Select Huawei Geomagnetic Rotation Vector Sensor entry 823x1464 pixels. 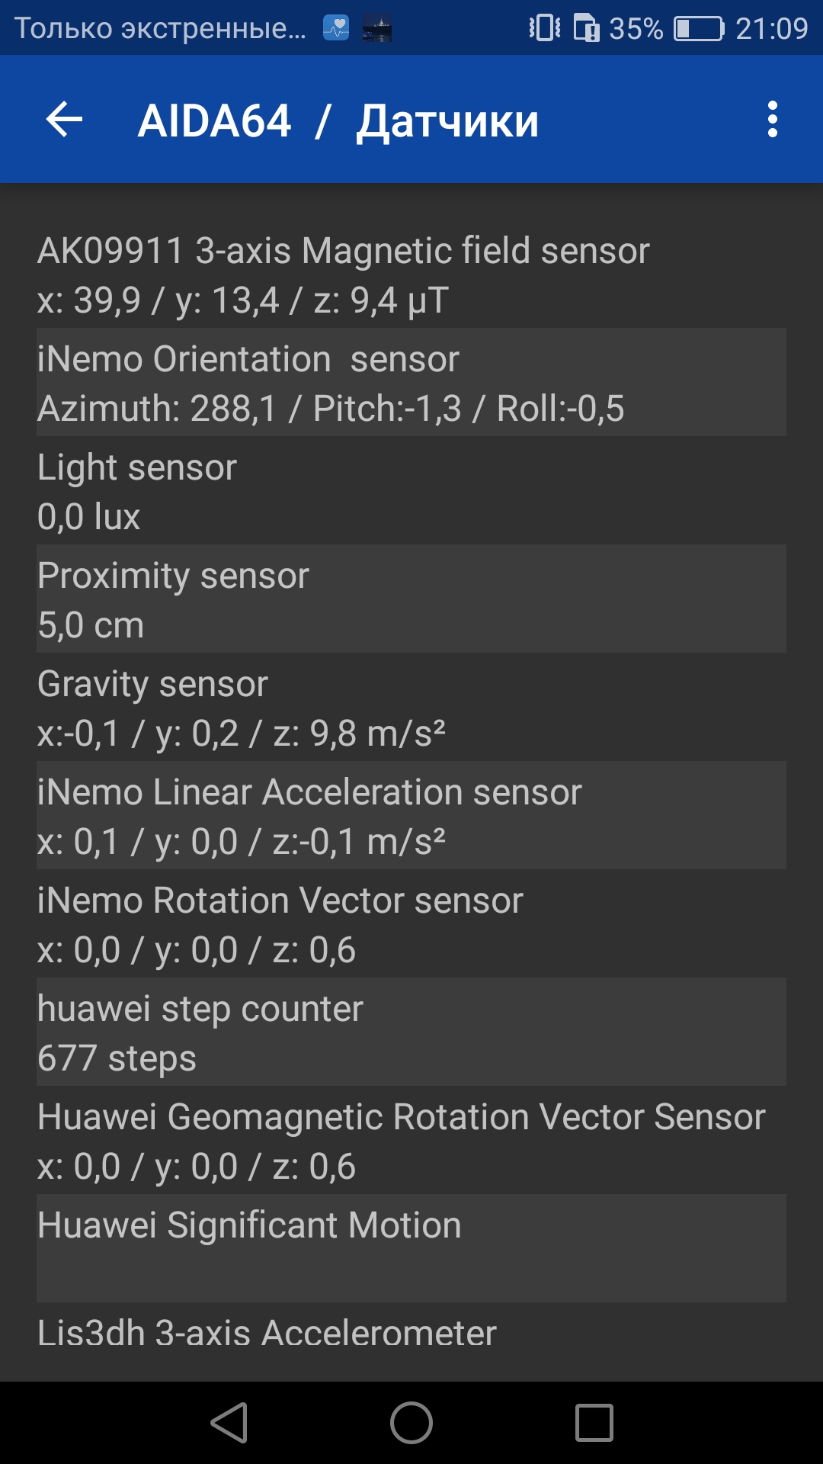point(411,1140)
